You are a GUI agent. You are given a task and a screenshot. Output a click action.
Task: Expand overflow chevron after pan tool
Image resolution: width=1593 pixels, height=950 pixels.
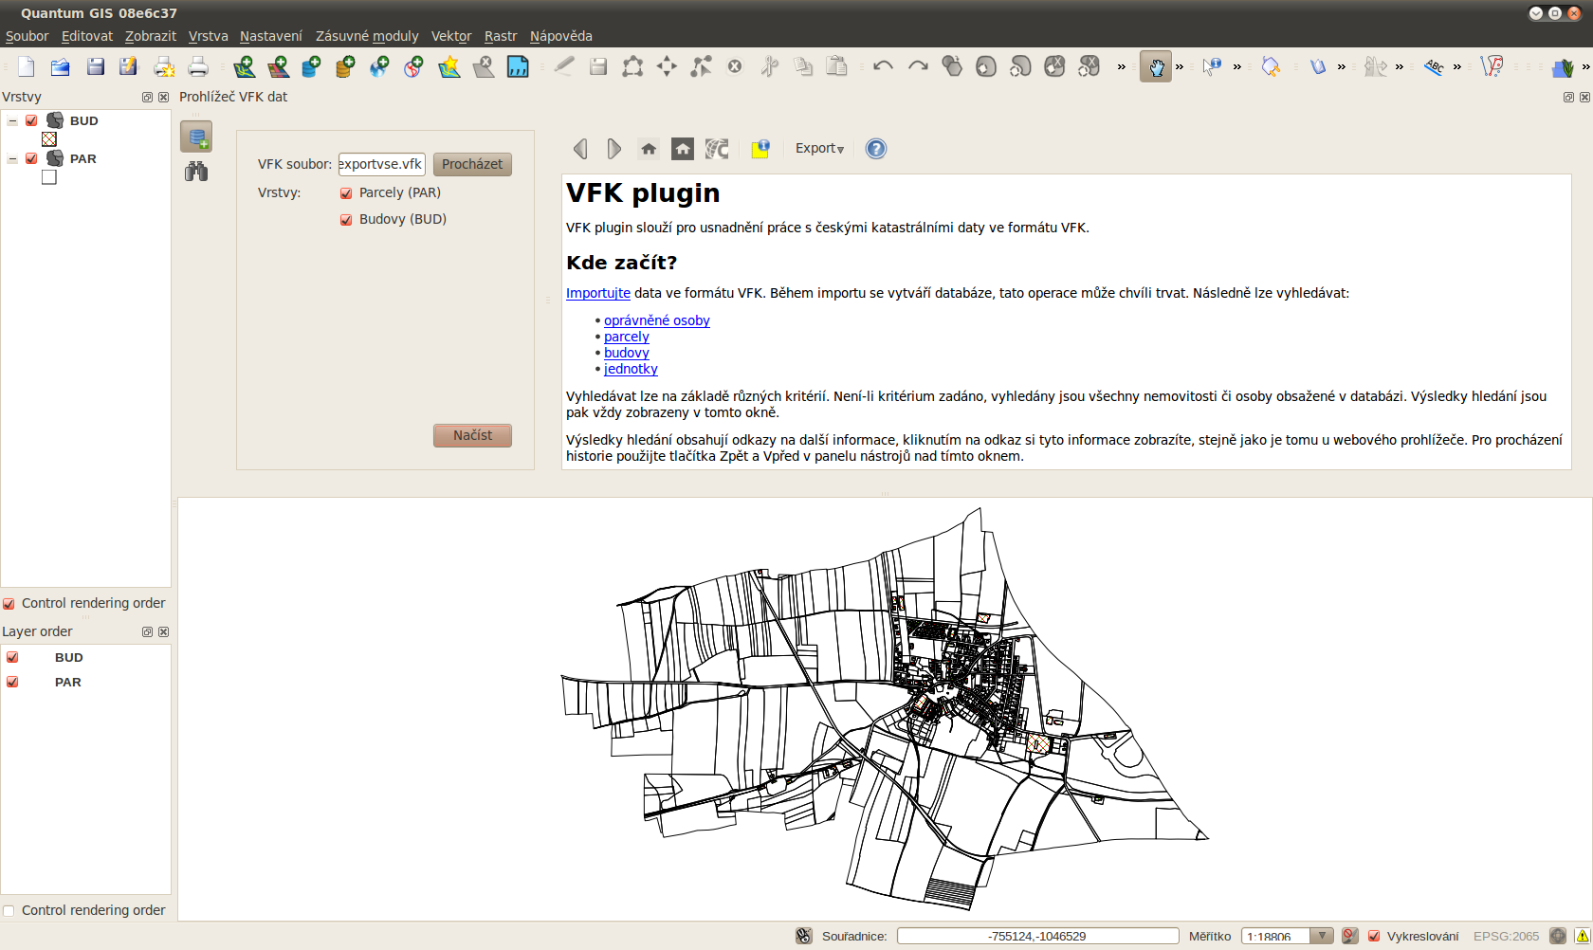point(1180,66)
